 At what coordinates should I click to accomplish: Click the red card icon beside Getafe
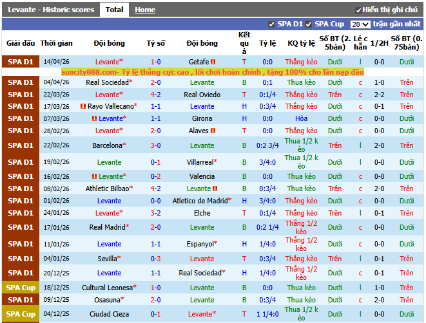213,62
